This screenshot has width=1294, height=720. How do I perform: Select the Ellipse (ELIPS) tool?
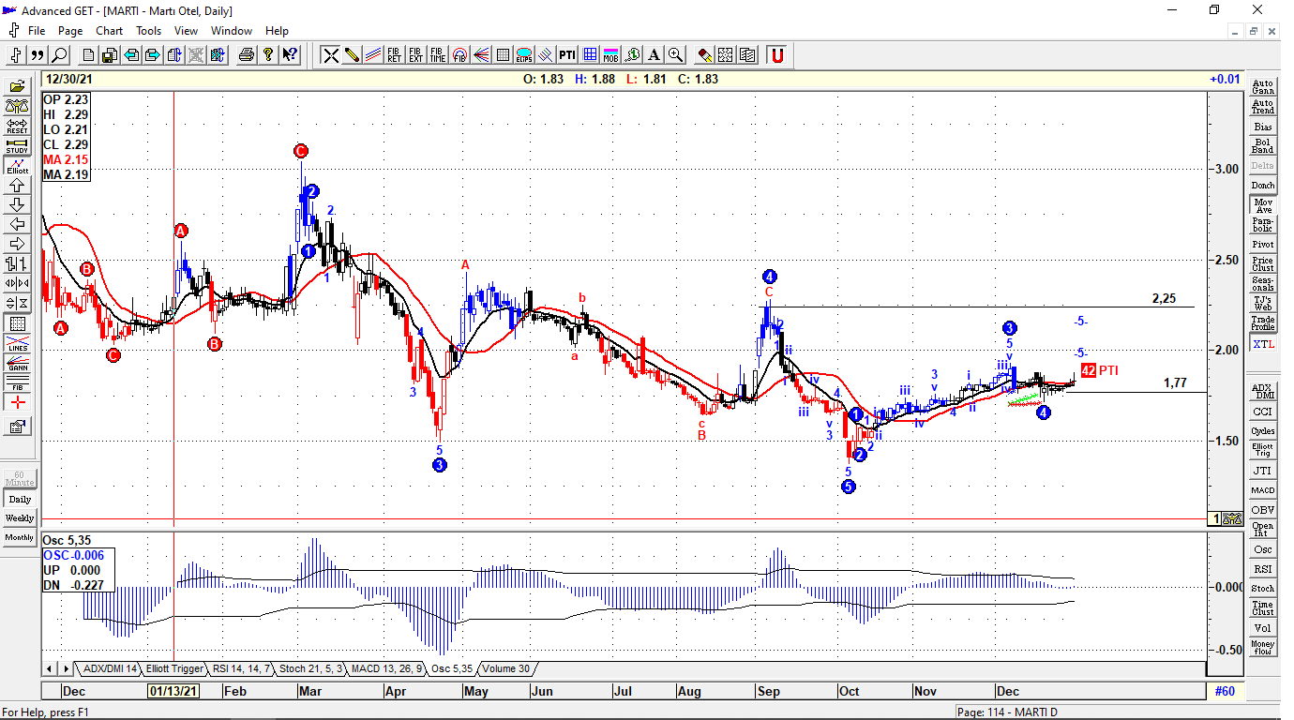tap(524, 54)
